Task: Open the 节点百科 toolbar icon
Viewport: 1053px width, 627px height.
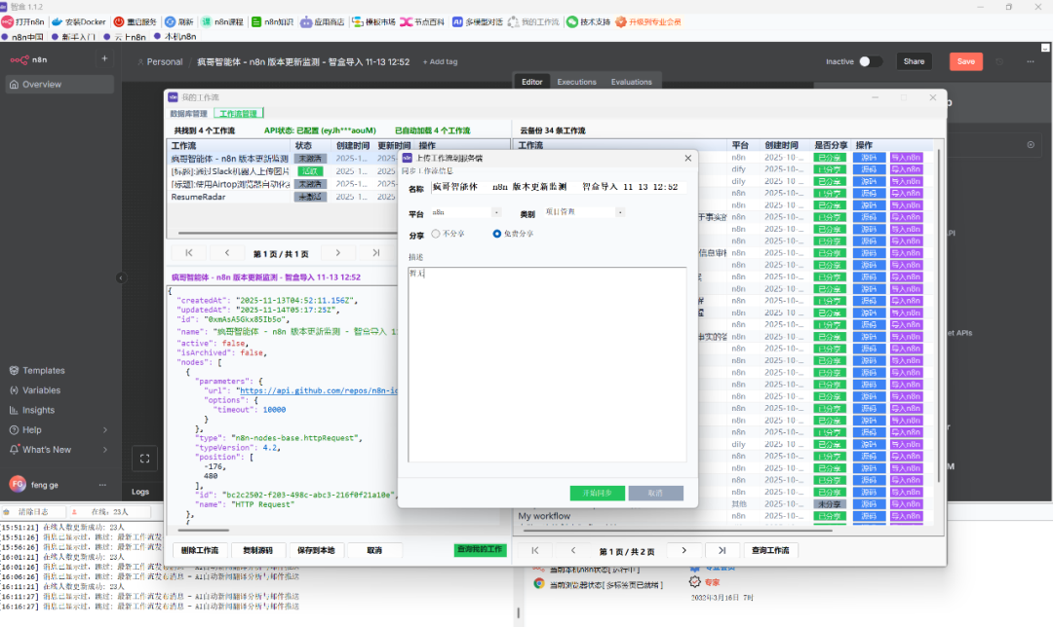Action: 407,22
